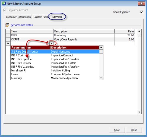Click the green S application icon
This screenshot has height=137, width=147.
(x=4, y=4)
